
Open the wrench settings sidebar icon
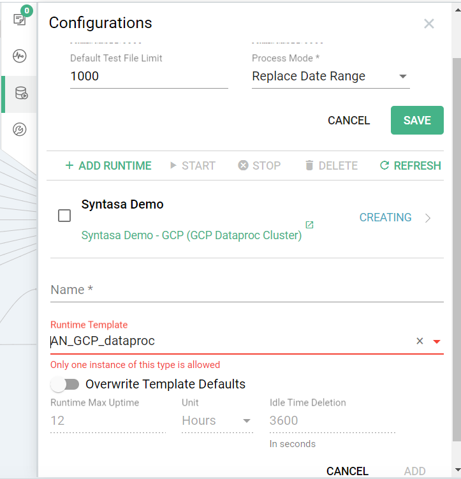19,130
